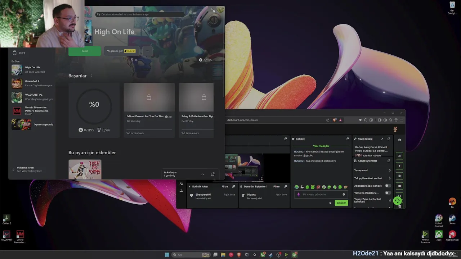Toggle Yalnızca ifadelerle switch
This screenshot has height=259, width=461.
tap(388, 193)
